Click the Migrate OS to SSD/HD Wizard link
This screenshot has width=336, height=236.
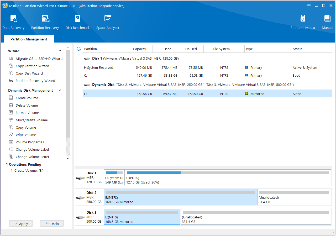(x=39, y=59)
